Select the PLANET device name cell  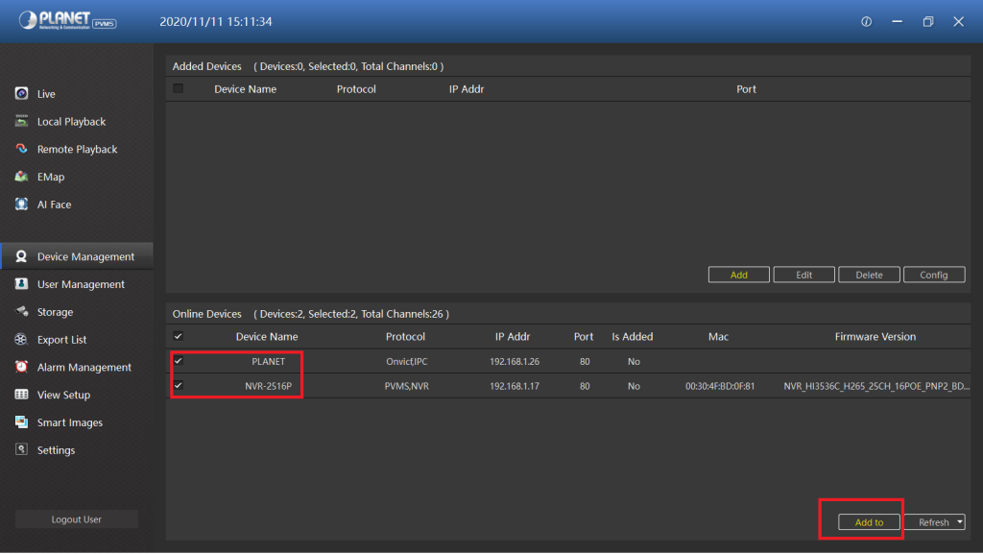tap(269, 362)
